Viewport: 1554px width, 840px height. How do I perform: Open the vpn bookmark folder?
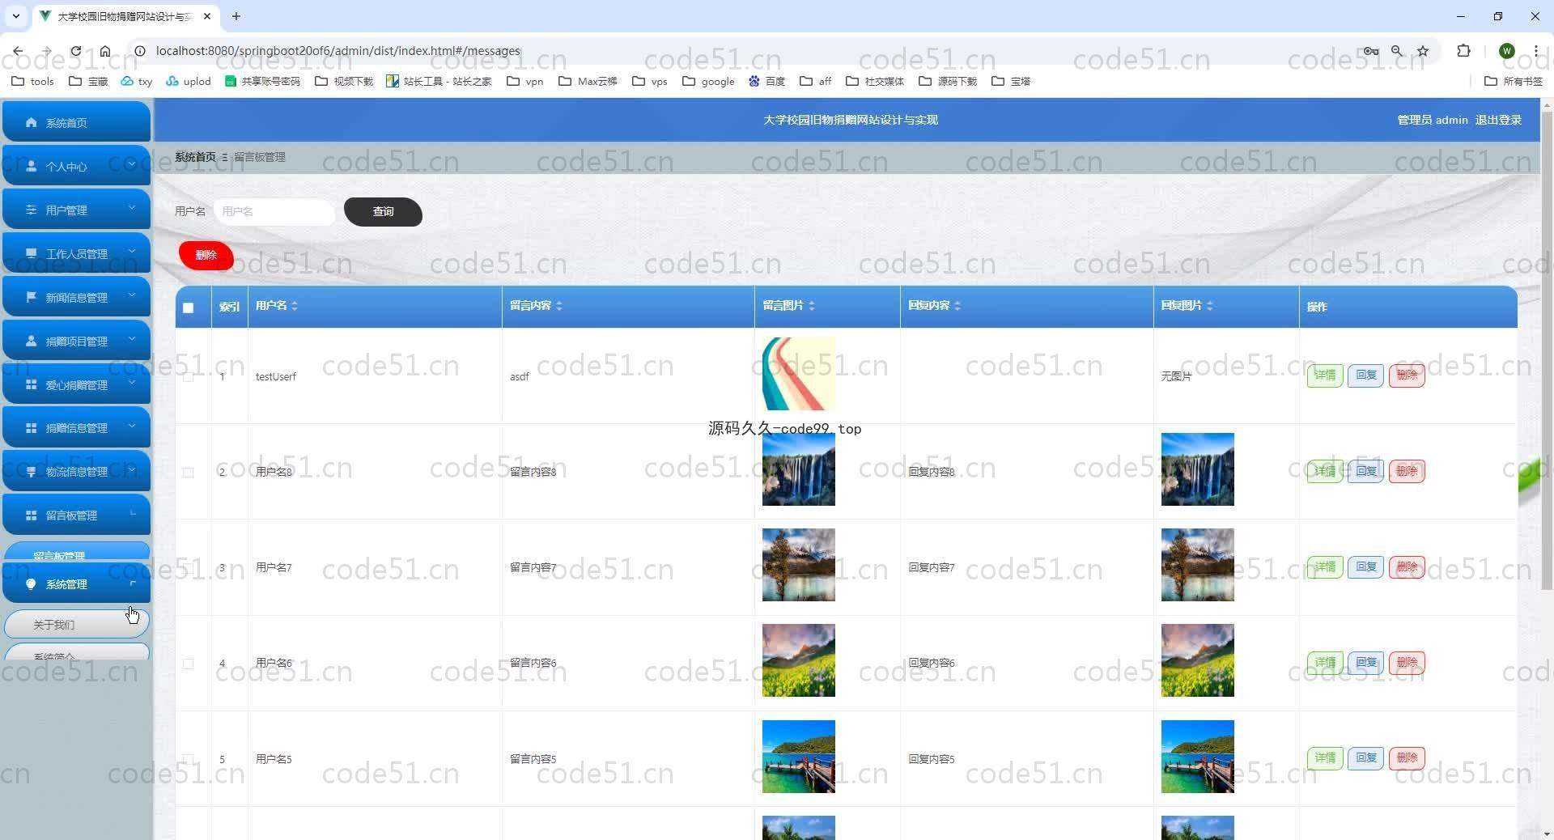524,81
